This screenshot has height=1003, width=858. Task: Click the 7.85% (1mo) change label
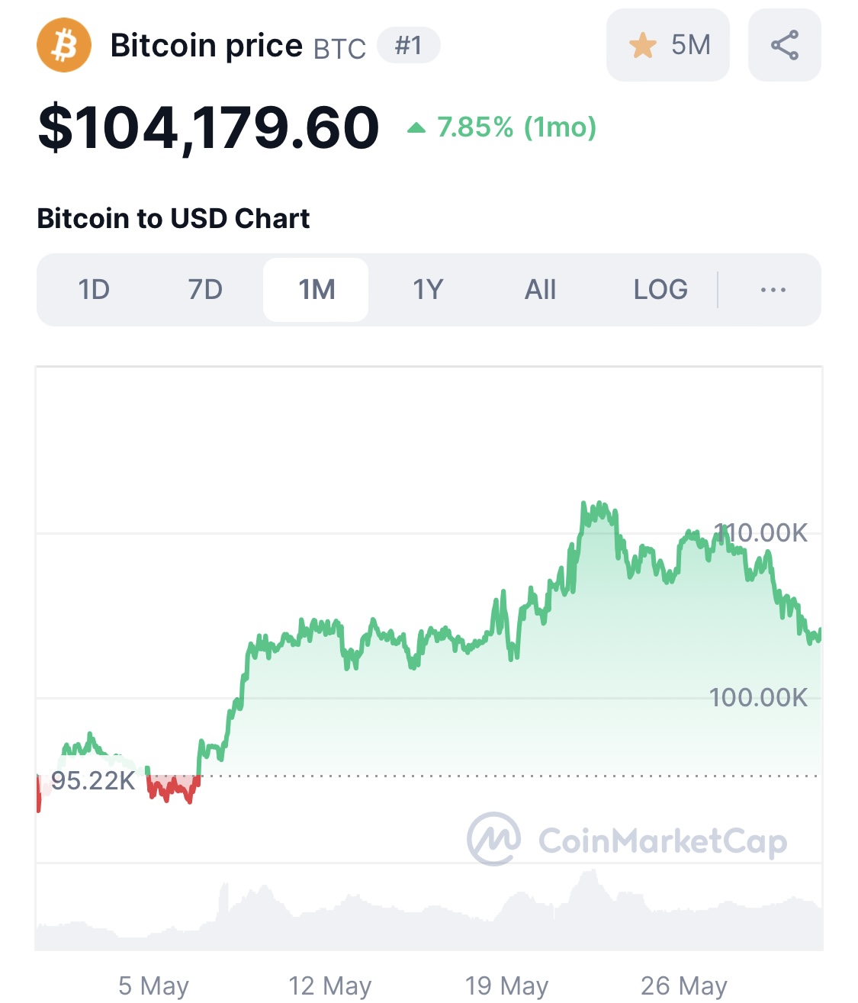tap(516, 127)
